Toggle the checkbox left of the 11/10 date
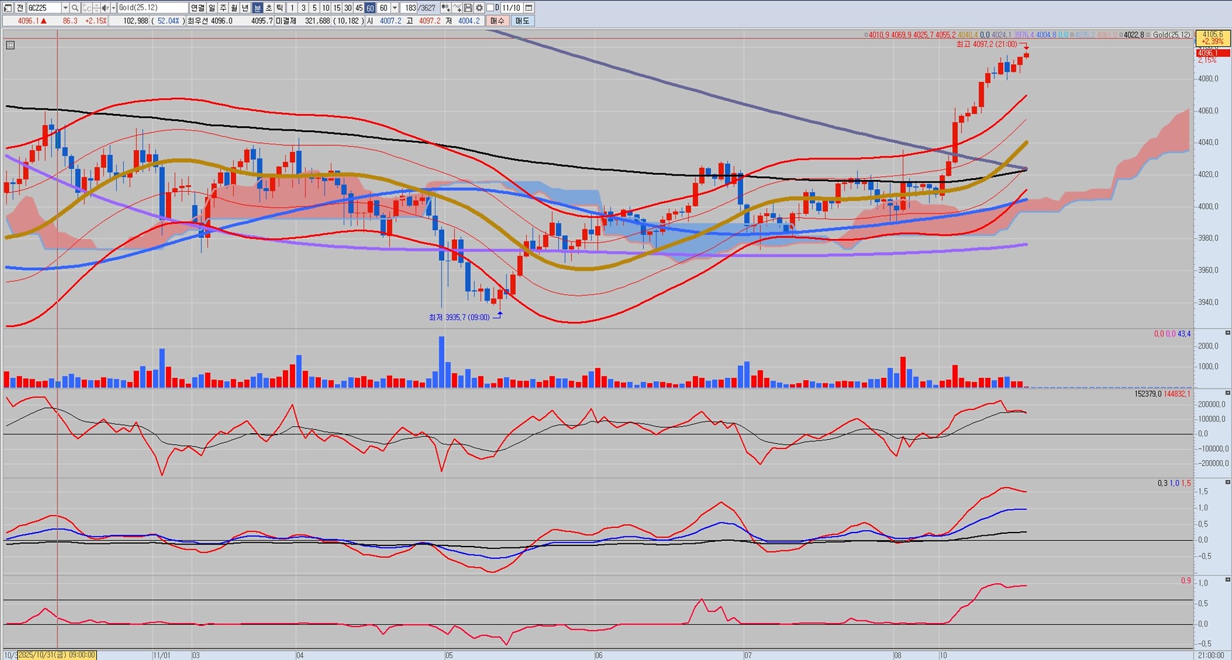The image size is (1232, 660). pos(490,8)
